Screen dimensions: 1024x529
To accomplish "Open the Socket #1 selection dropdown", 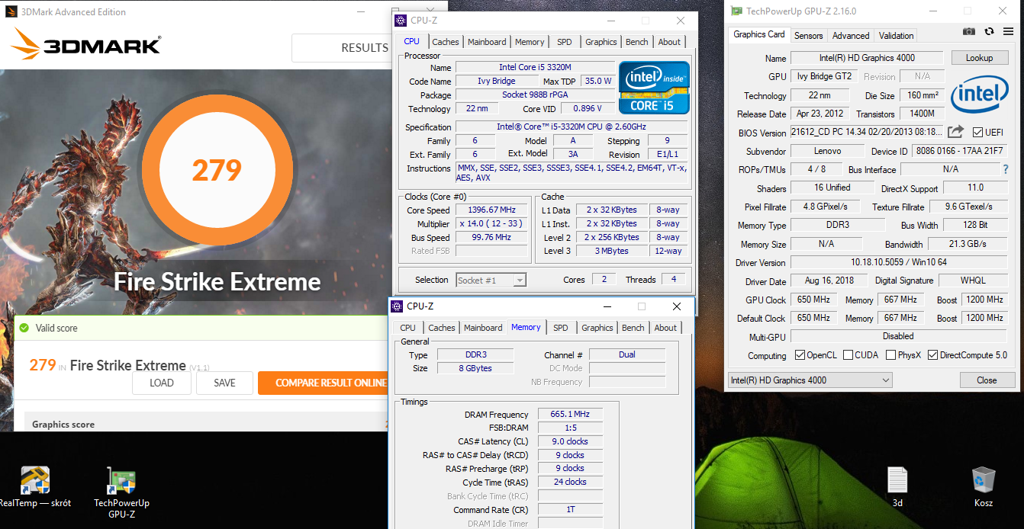I will click(x=491, y=281).
